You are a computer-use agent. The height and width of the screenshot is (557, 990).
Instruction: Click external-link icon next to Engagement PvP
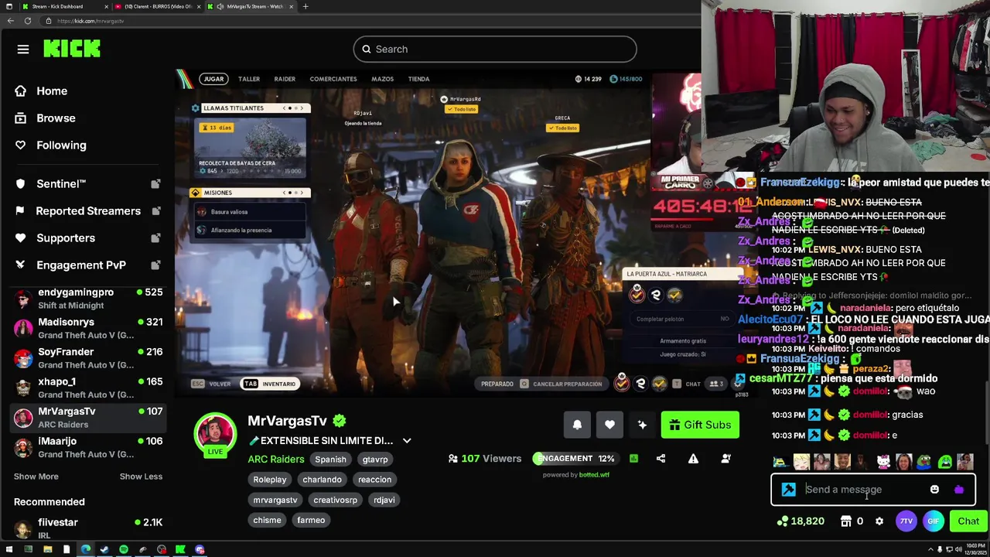[x=155, y=265]
